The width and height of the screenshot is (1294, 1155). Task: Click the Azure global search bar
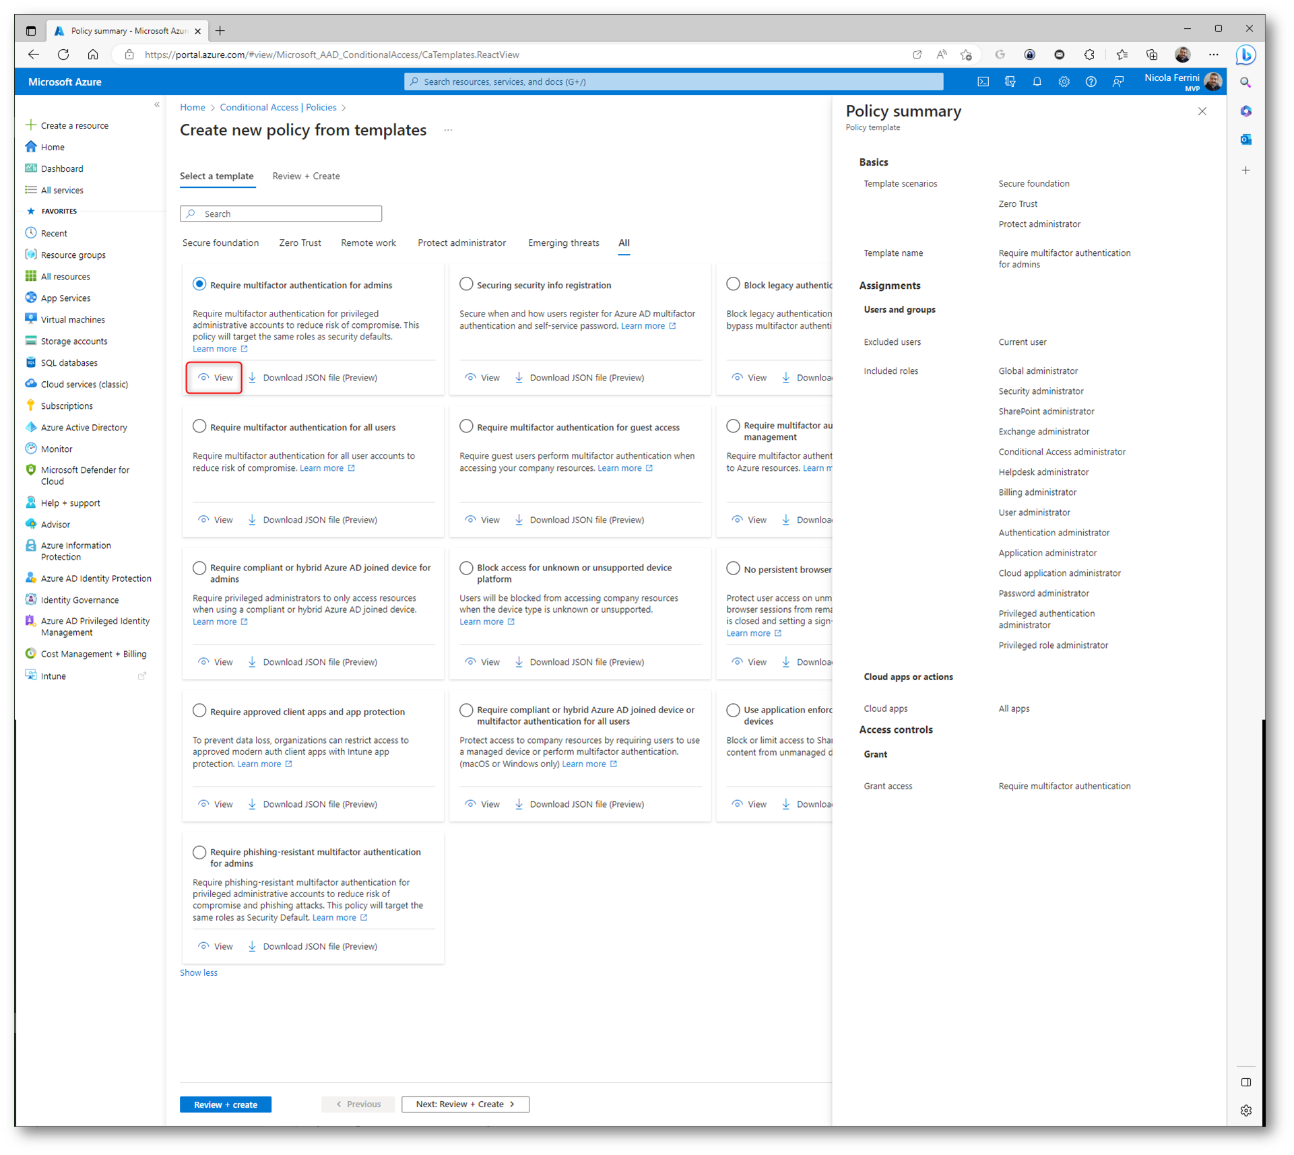coord(674,81)
